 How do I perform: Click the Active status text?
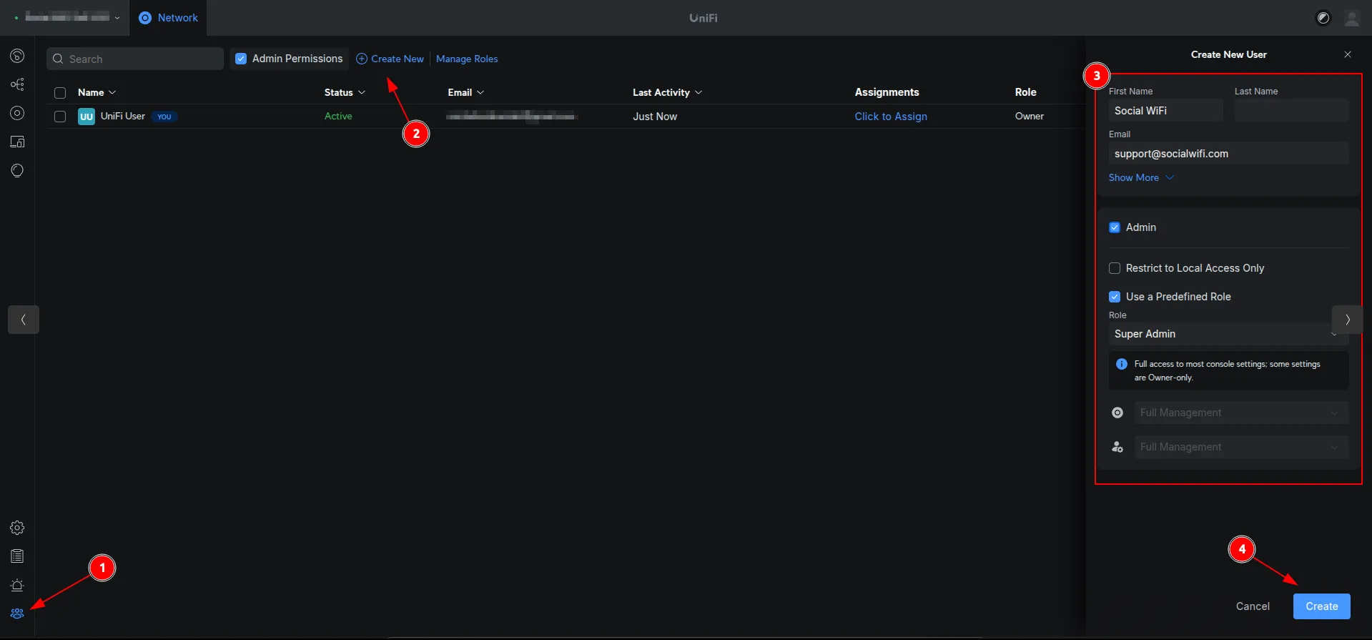point(338,116)
